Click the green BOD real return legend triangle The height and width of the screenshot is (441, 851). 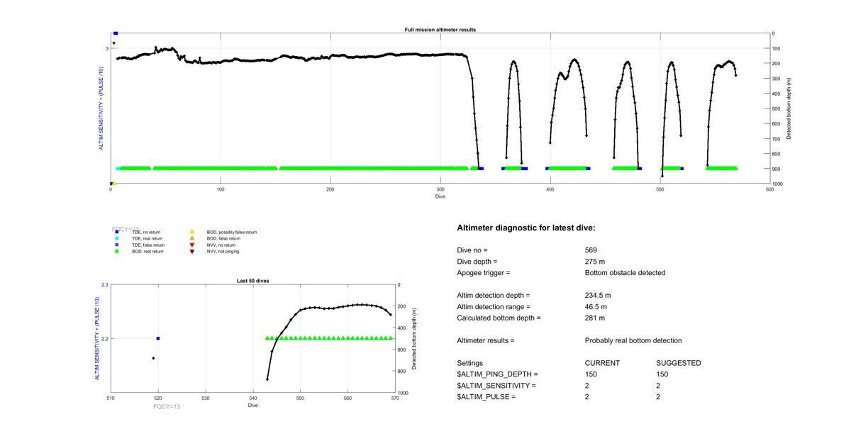click(x=117, y=251)
